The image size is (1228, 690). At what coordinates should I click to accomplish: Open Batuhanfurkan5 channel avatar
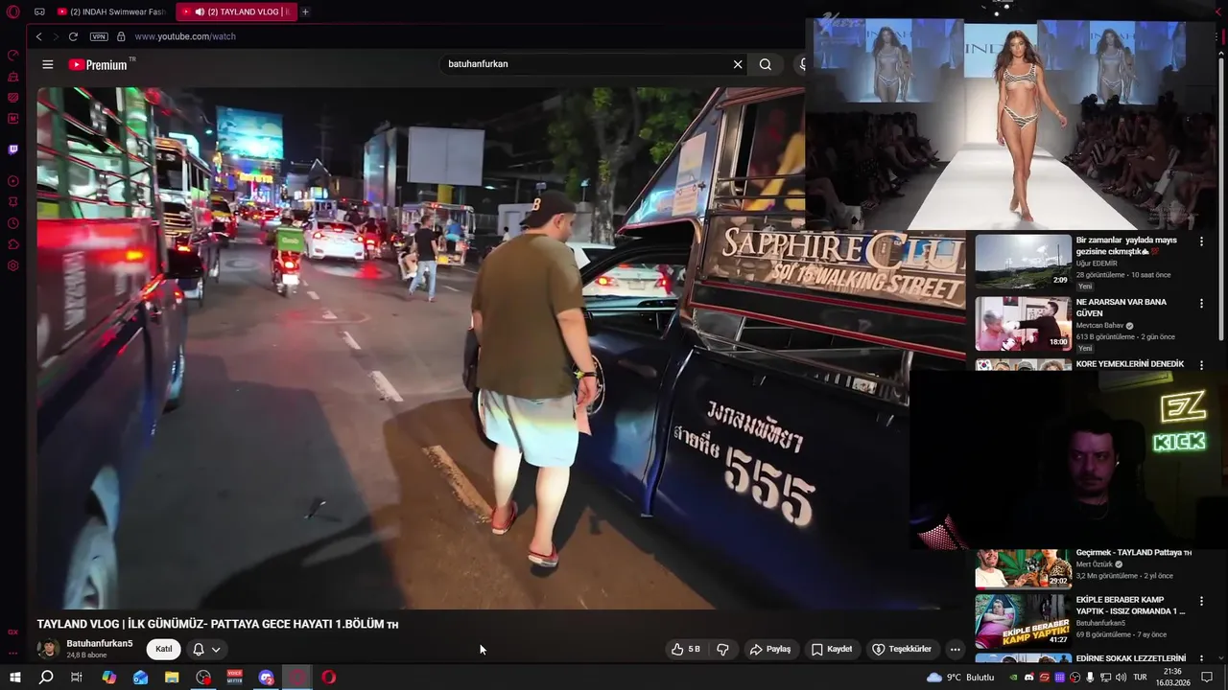pos(48,649)
